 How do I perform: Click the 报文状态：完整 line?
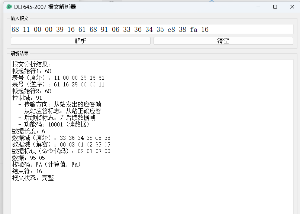33,178
